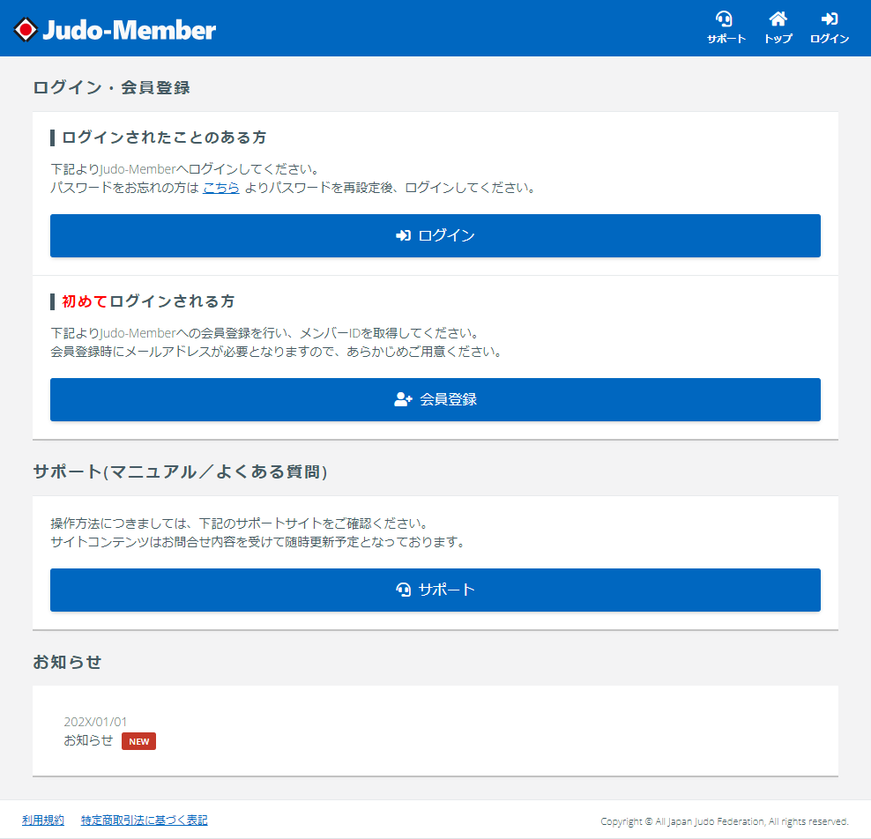
Task: Click the ログイン icon in the header
Action: [x=830, y=27]
